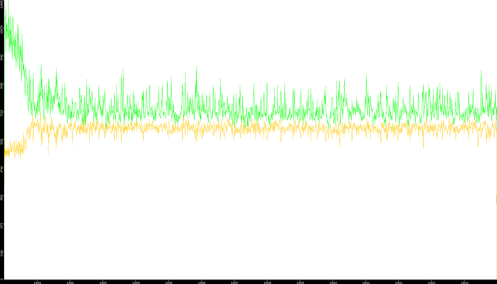The height and width of the screenshot is (284, 497).
Task: Click the 14:13 time axis label
Action: click(x=432, y=282)
